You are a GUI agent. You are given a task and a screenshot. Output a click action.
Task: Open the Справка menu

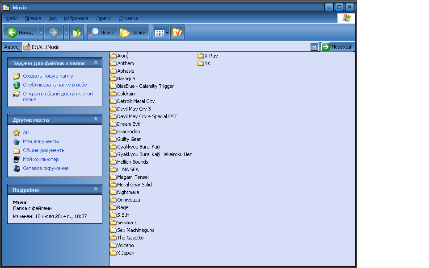click(128, 18)
